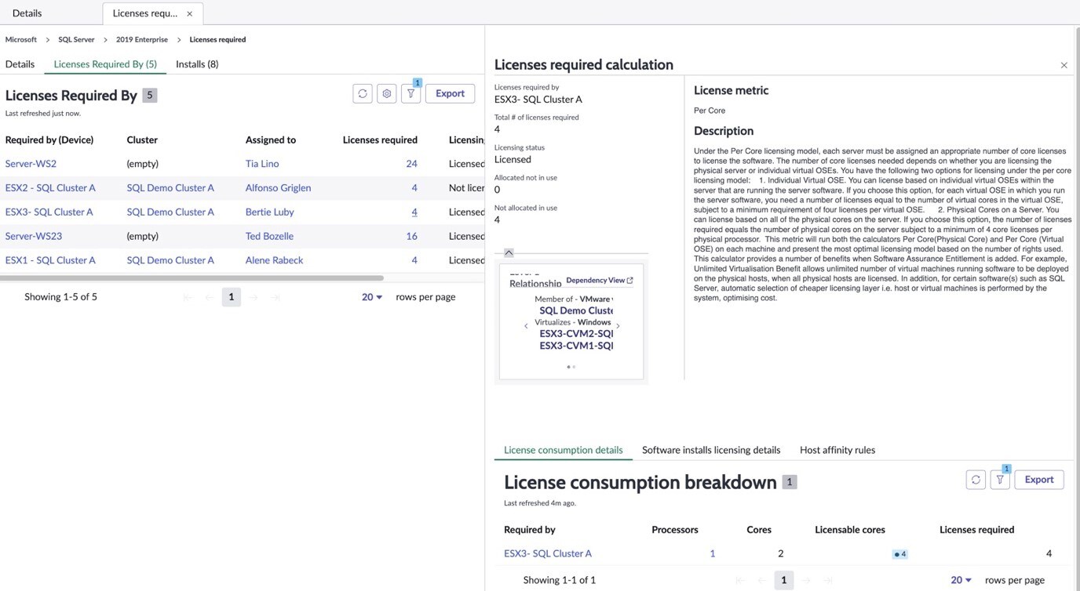Screen dimensions: 1080x591
Task: Switch to the Installs (8) tab
Action: [x=196, y=63]
